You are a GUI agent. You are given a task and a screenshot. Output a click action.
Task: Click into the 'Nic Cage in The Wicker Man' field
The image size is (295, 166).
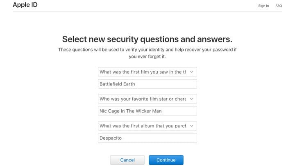147,111
